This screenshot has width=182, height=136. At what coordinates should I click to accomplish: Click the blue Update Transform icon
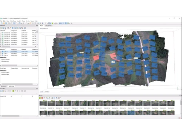13,28
